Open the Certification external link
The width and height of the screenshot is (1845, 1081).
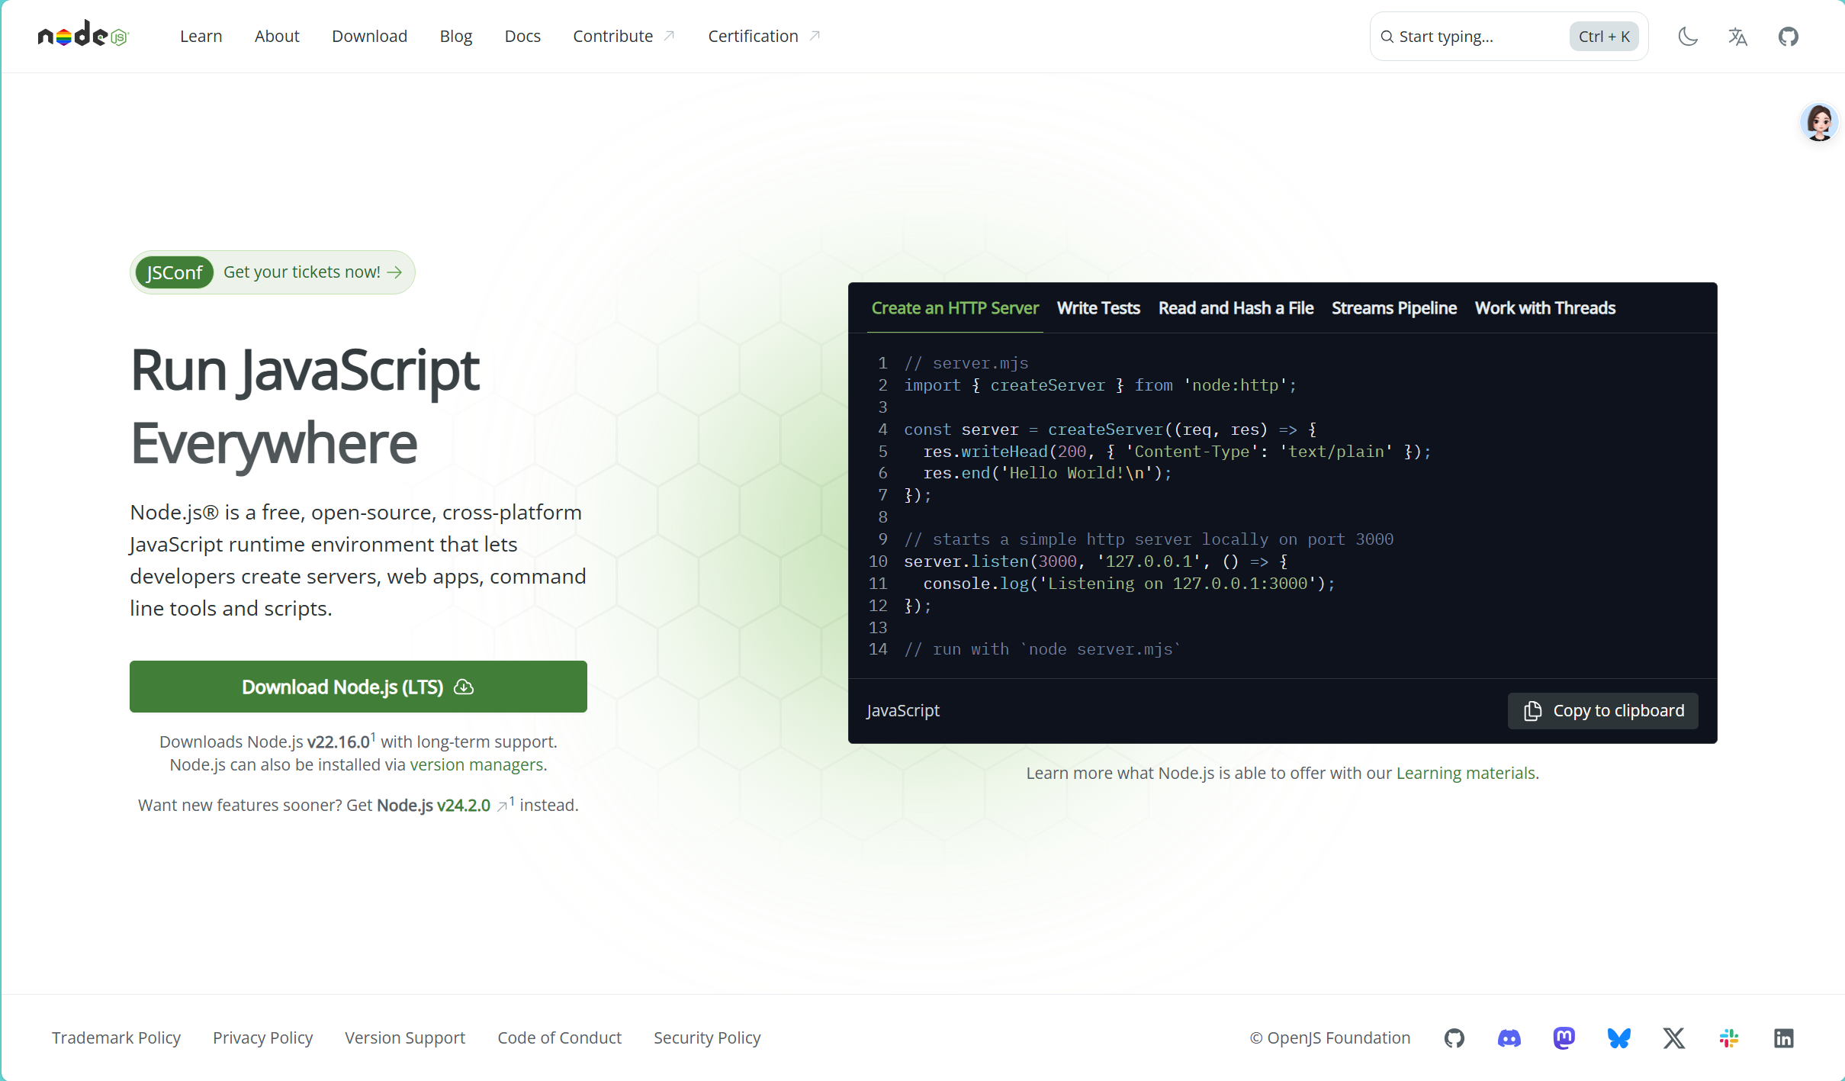[x=764, y=36]
